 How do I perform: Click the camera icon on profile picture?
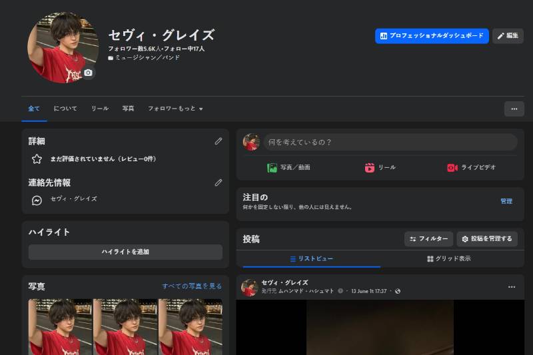pyautogui.click(x=88, y=73)
